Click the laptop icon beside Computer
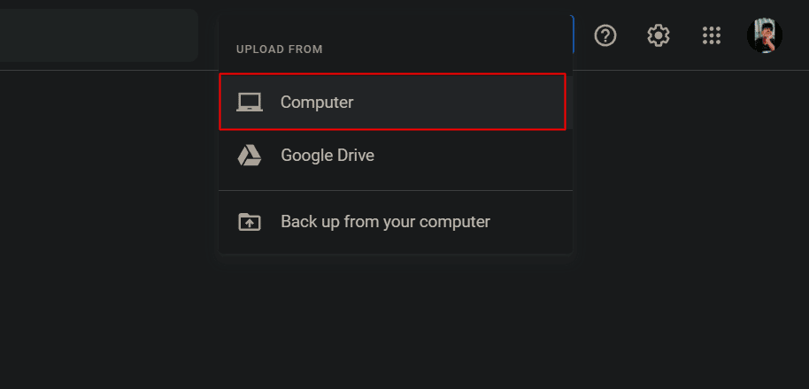Image resolution: width=809 pixels, height=389 pixels. point(250,102)
